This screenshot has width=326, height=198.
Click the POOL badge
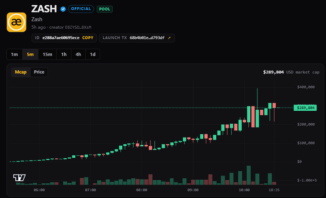[105, 9]
